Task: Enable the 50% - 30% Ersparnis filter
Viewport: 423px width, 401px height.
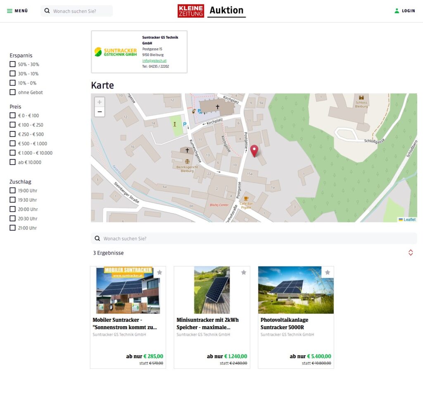Action: pyautogui.click(x=13, y=64)
